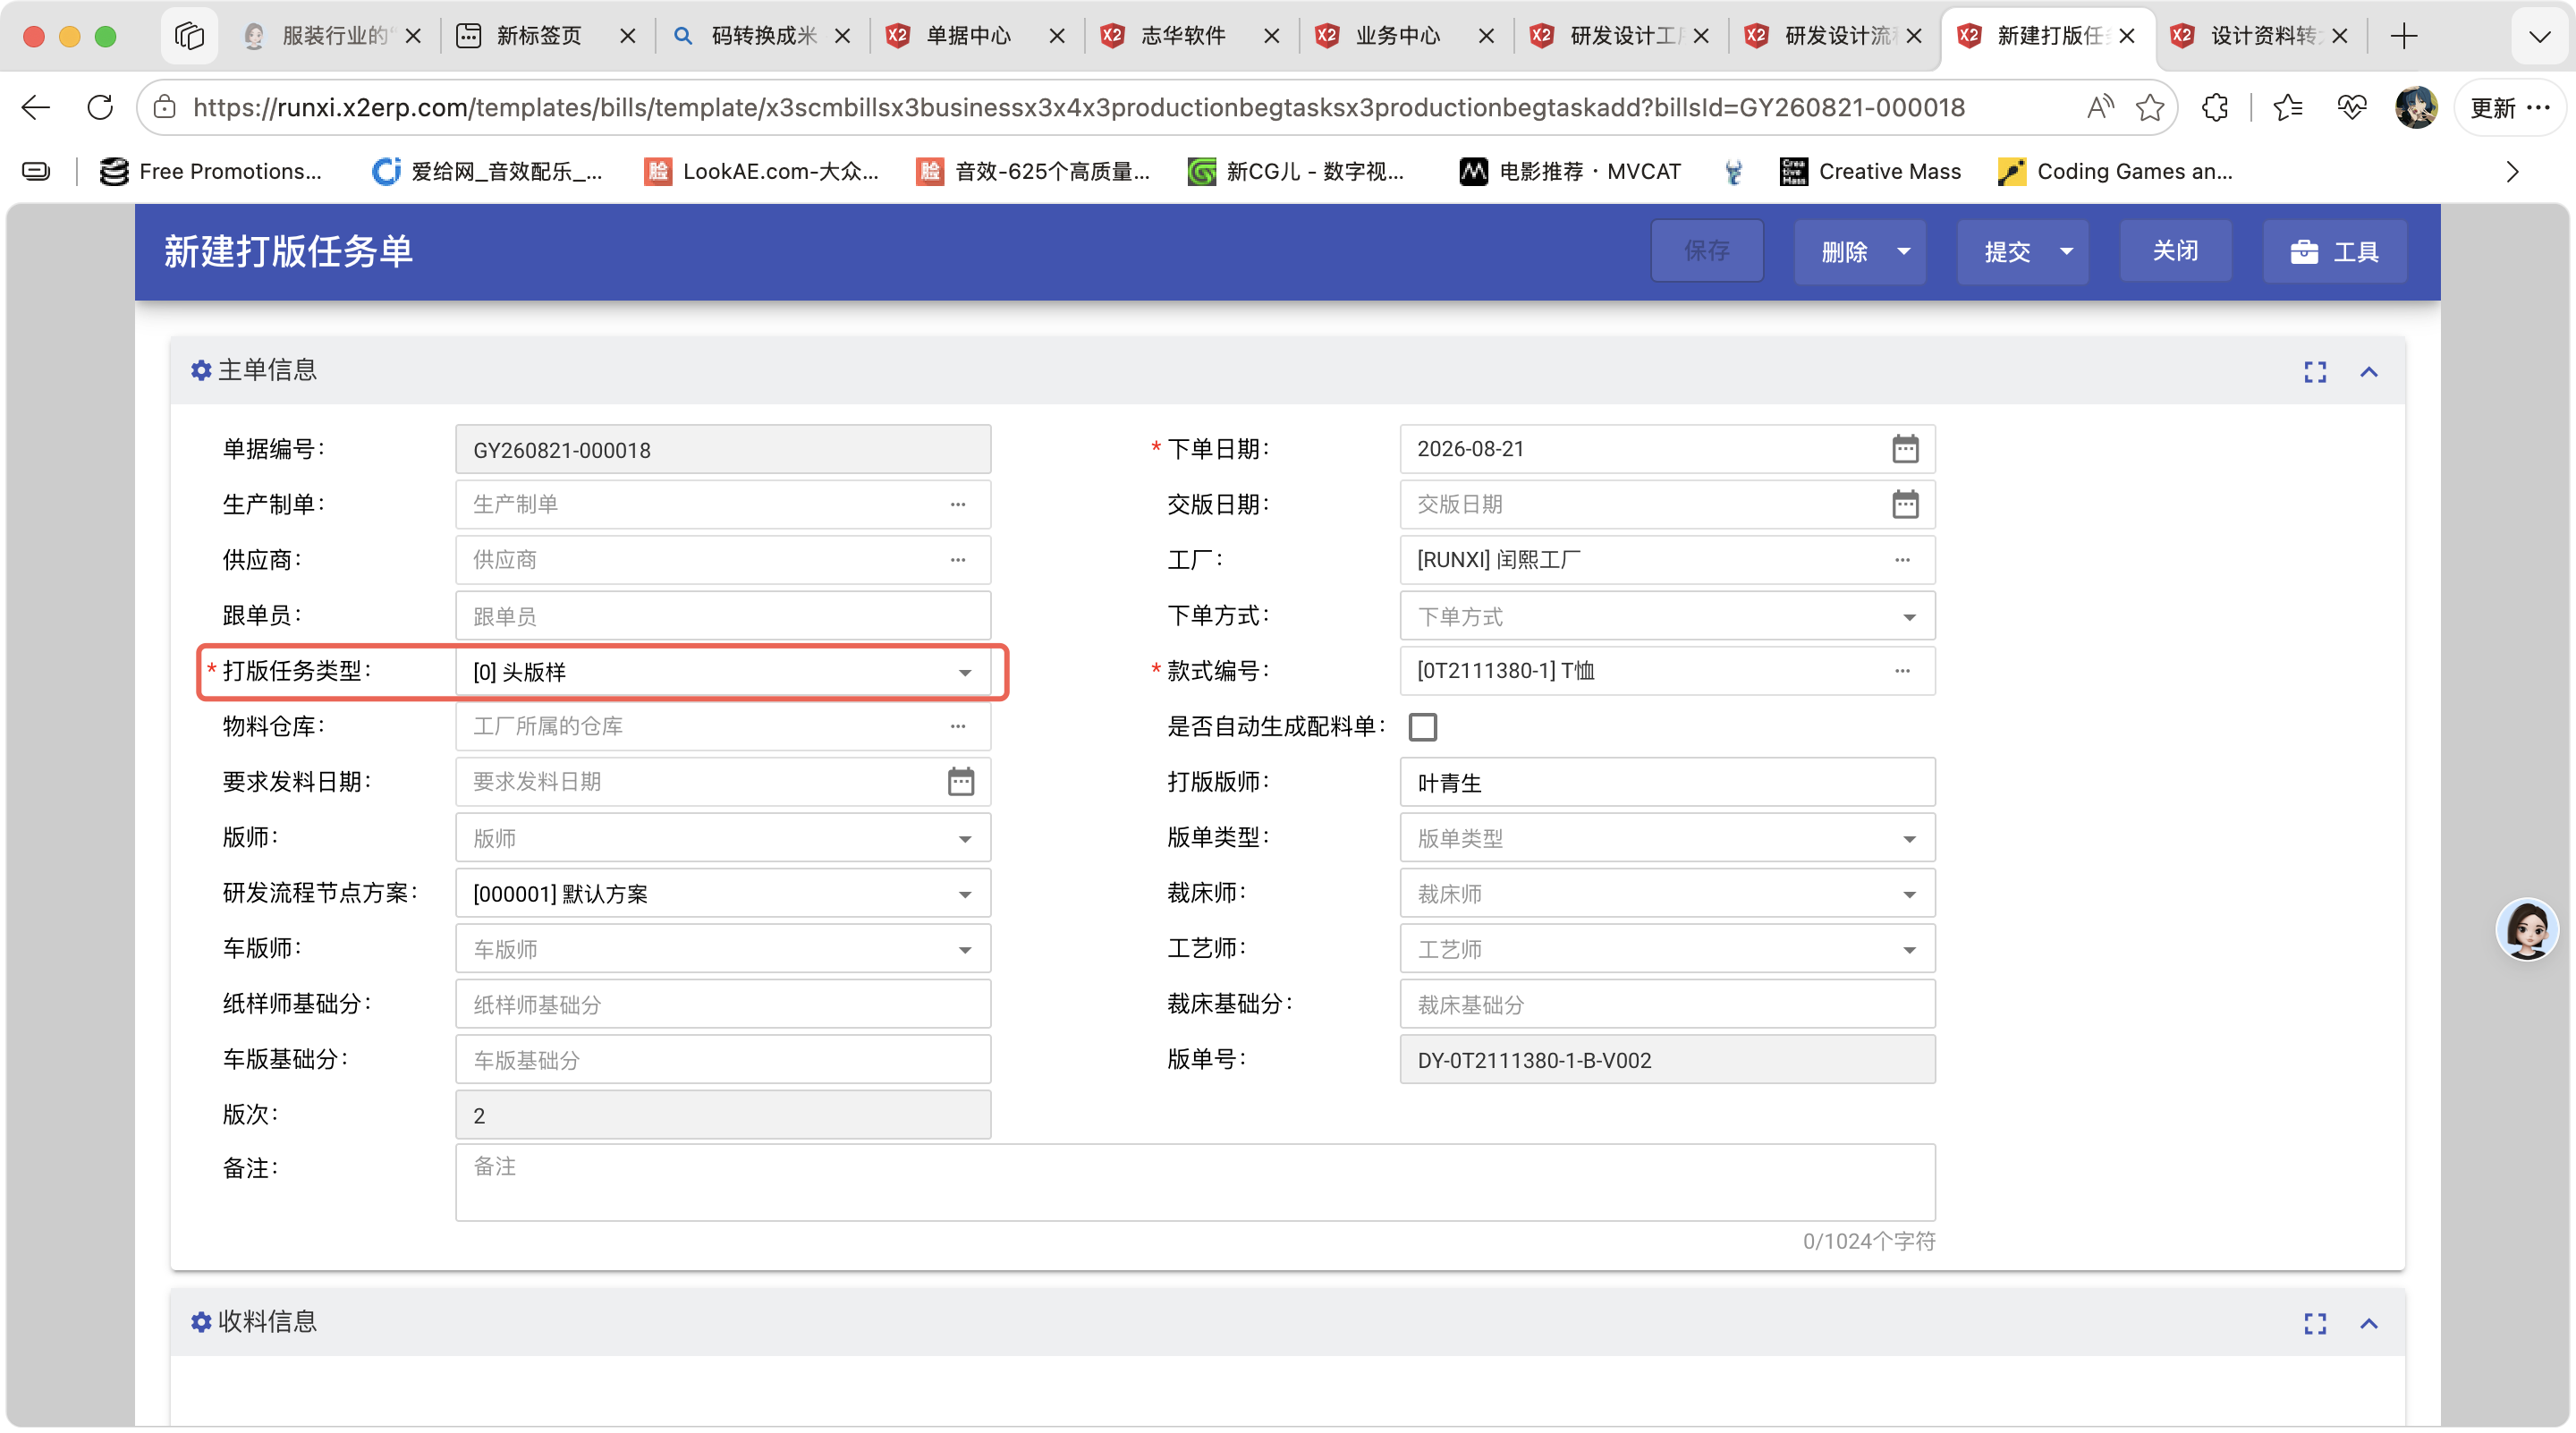Image resolution: width=2576 pixels, height=1433 pixels.
Task: Open tab actions workspace icon
Action: (x=189, y=36)
